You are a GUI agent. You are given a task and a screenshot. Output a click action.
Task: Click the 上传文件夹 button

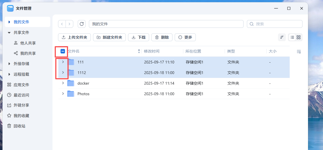(x=74, y=37)
